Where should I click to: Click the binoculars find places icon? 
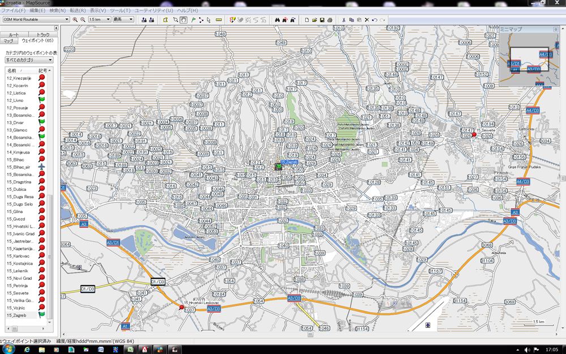(277, 20)
